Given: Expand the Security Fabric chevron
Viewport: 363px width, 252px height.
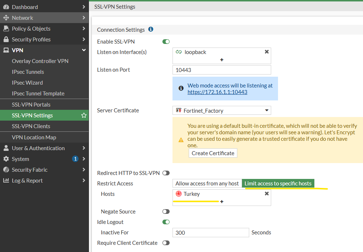Looking at the screenshot, I should click(84, 170).
